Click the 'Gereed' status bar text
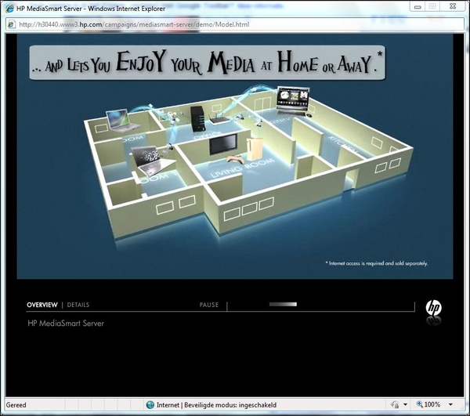Image resolution: width=470 pixels, height=416 pixels. point(16,405)
